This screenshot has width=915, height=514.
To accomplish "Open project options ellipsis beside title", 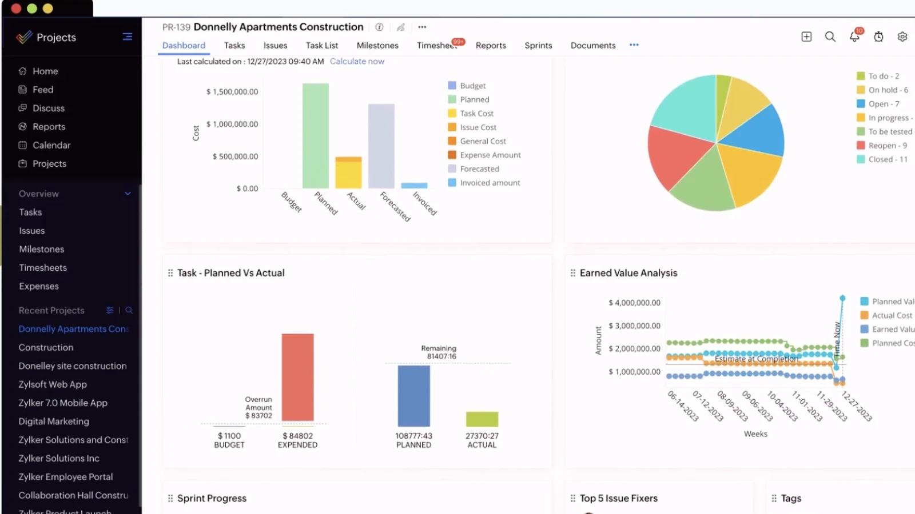I will 422,27.
